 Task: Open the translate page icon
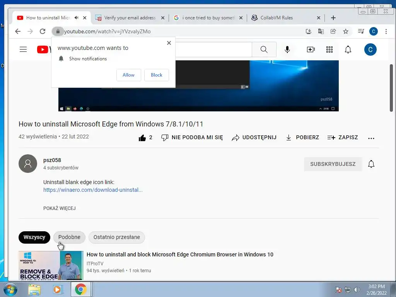[x=321, y=31]
